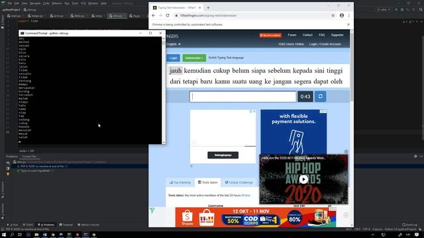Click the Chrome address bar URL
This screenshot has height=238, width=424.
pos(208,16)
